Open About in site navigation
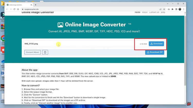This screenshot has width=193, height=108. click(145, 12)
